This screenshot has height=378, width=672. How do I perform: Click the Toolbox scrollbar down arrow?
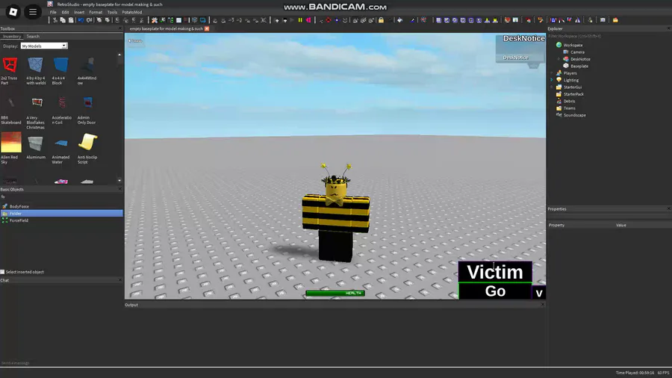pos(119,181)
